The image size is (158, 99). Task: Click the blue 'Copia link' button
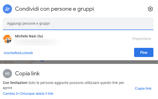tap(143, 88)
